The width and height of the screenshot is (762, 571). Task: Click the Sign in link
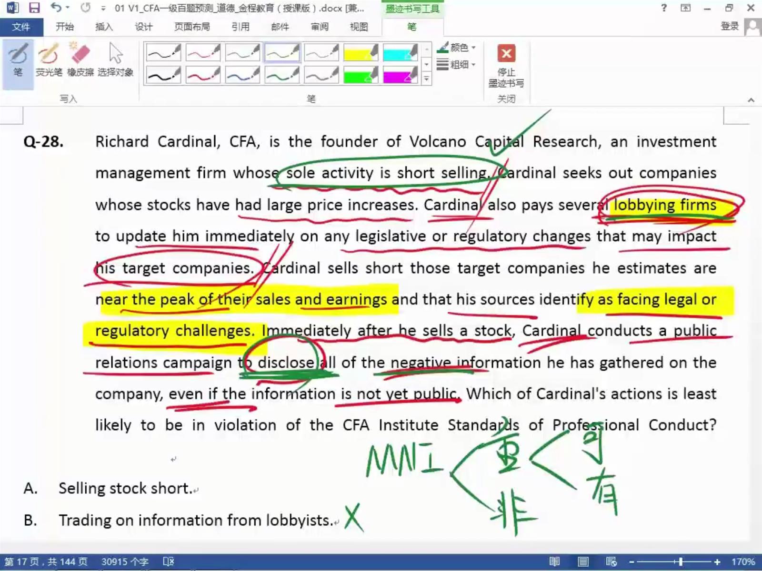tap(729, 27)
